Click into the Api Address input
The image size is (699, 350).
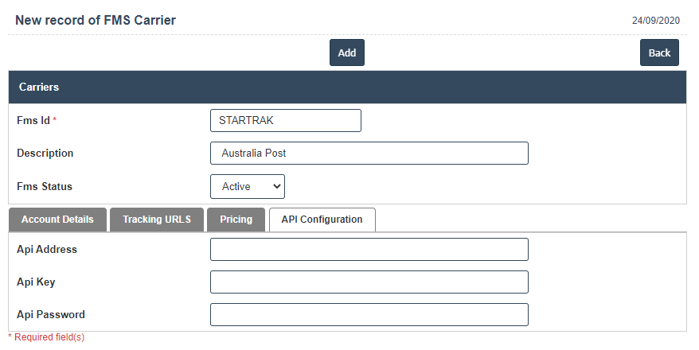[369, 249]
